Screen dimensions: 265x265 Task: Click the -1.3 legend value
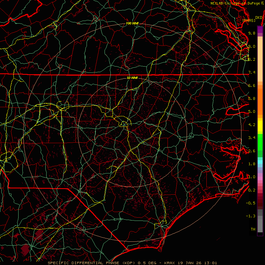pyautogui.click(x=251, y=216)
